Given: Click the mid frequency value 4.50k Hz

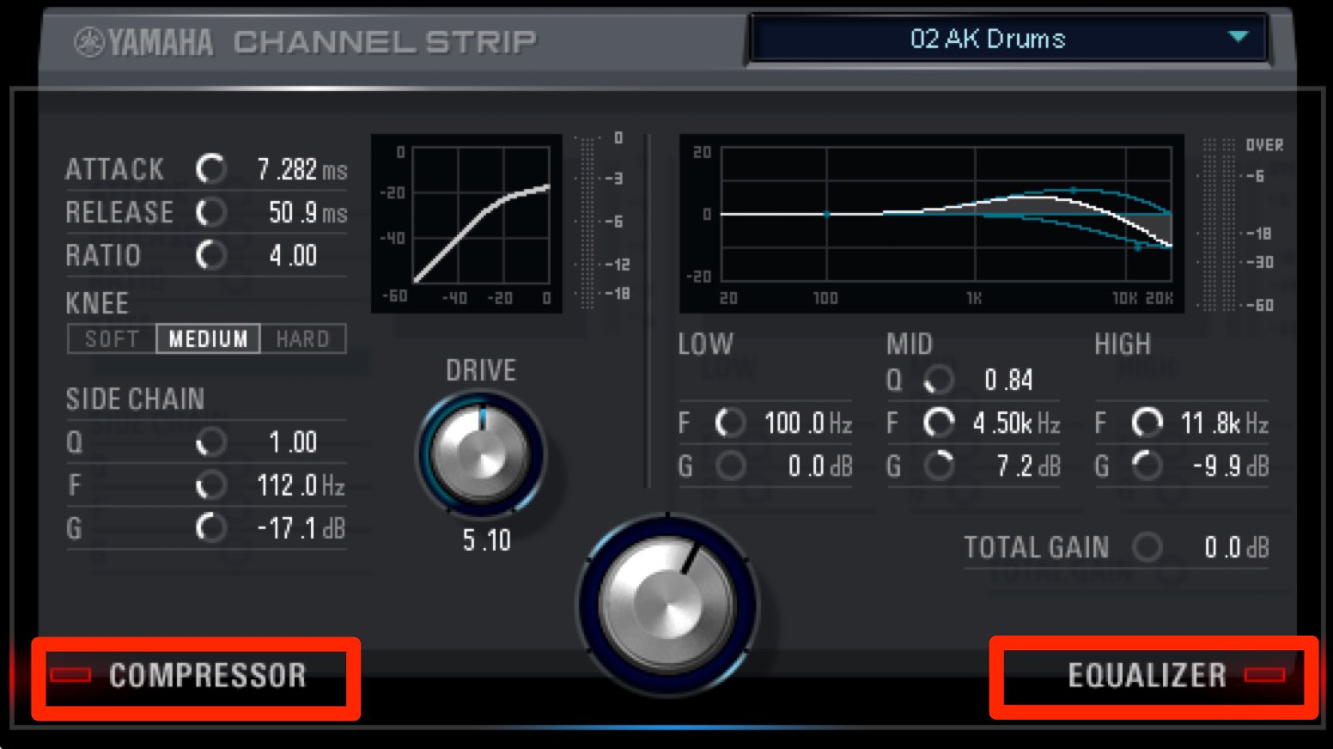Looking at the screenshot, I should pos(1017,423).
